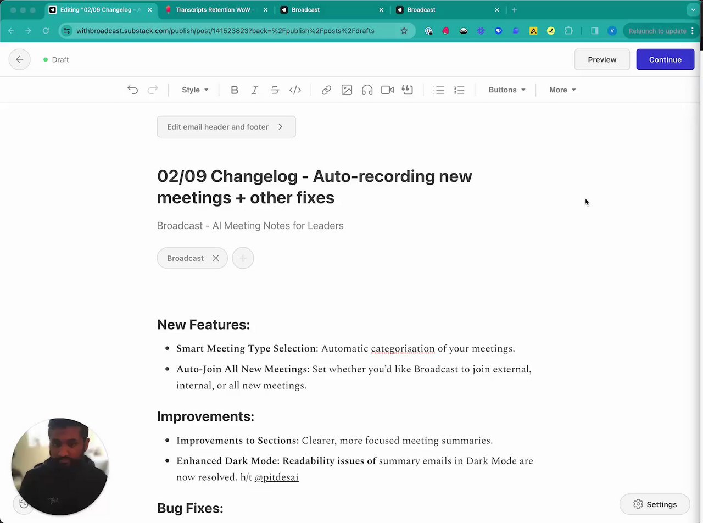Switch to the Broadcast tab beside Transcripts Retention

pyautogui.click(x=332, y=10)
